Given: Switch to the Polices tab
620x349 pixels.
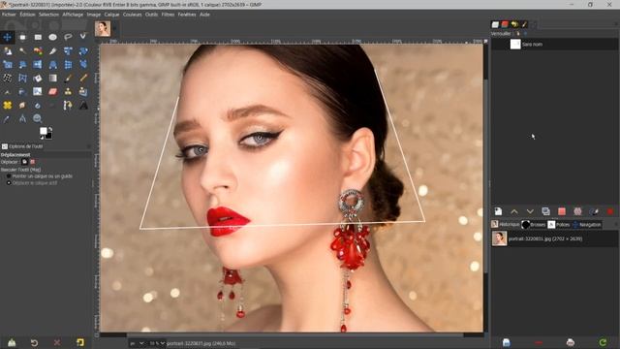Looking at the screenshot, I should tap(559, 224).
